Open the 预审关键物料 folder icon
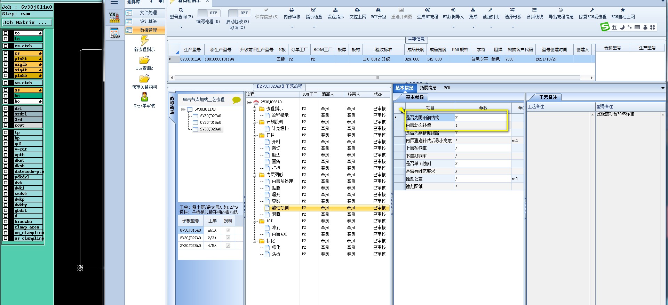 click(144, 79)
